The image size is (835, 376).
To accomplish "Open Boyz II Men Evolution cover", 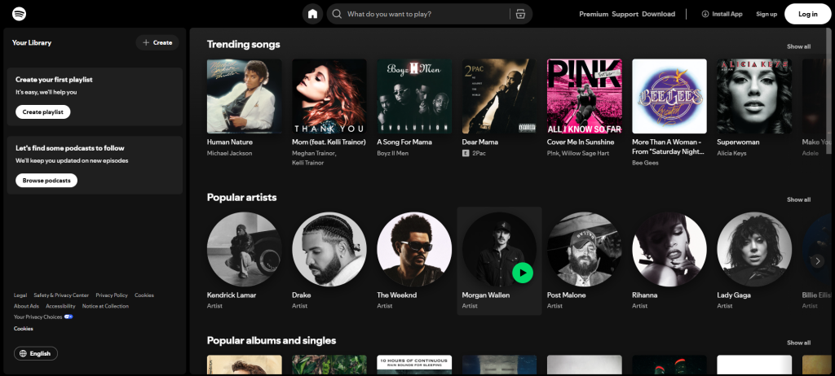I will pyautogui.click(x=414, y=96).
